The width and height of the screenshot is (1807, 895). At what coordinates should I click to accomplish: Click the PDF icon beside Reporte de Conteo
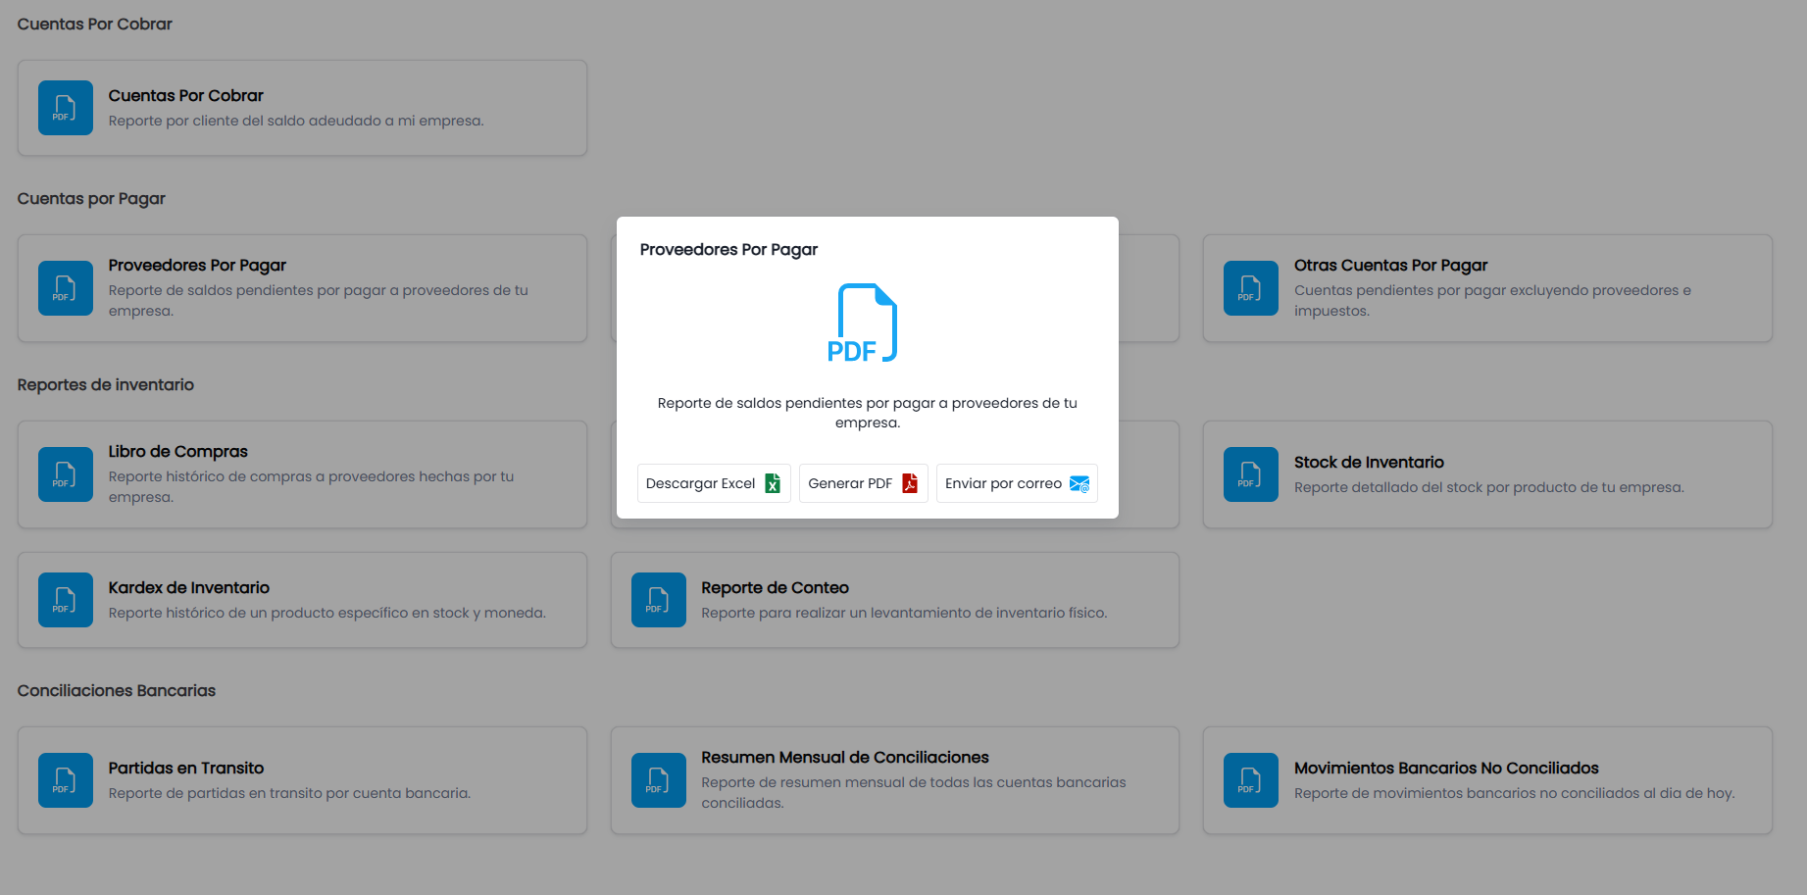tap(659, 600)
